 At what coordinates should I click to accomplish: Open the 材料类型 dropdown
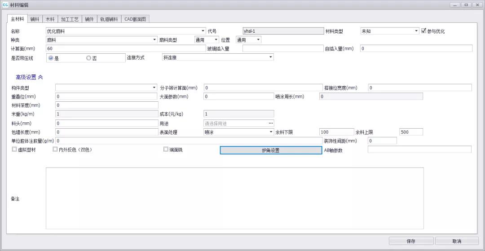click(x=416, y=31)
